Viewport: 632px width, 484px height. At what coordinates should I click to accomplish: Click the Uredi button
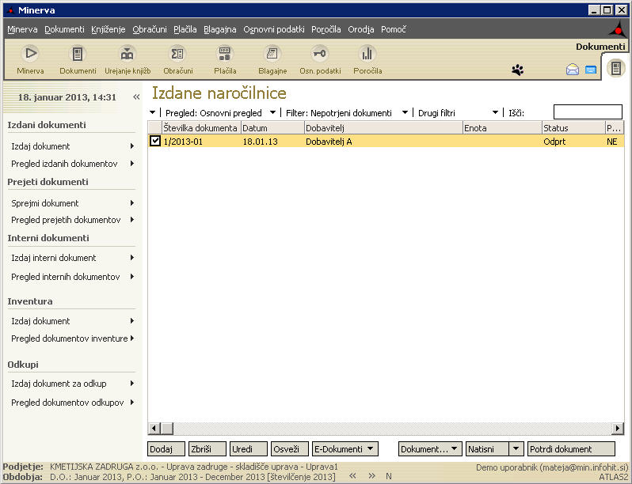pyautogui.click(x=249, y=449)
